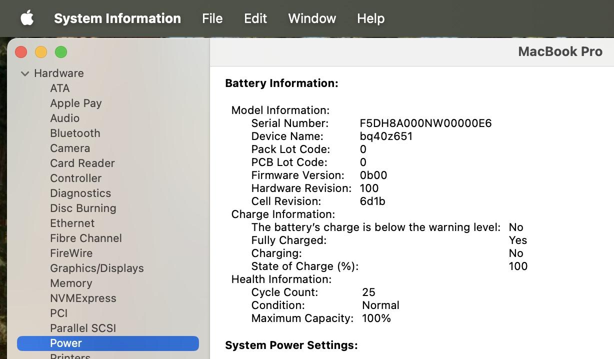Select Card Reader in the sidebar

[x=82, y=163]
